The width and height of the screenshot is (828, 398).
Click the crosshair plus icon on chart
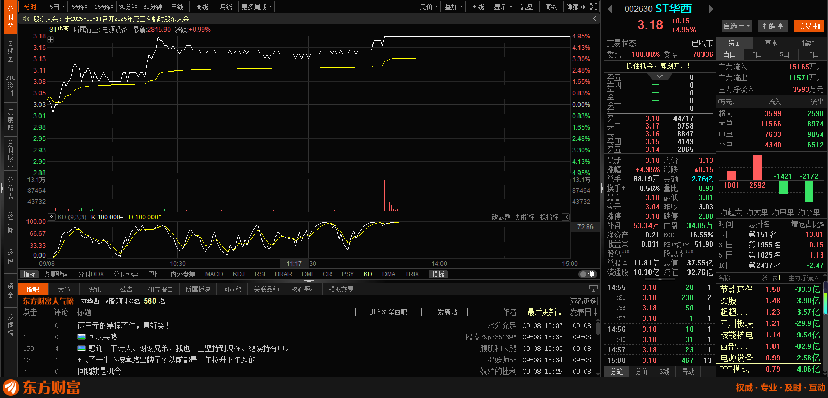(x=51, y=39)
